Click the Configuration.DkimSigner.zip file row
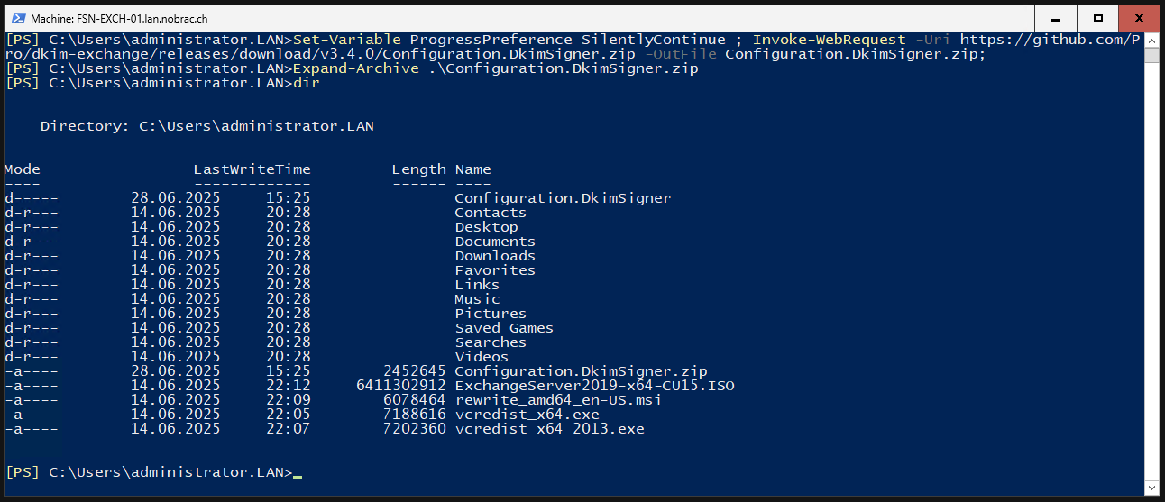Viewport: 1165px width, 502px height. tap(356, 371)
